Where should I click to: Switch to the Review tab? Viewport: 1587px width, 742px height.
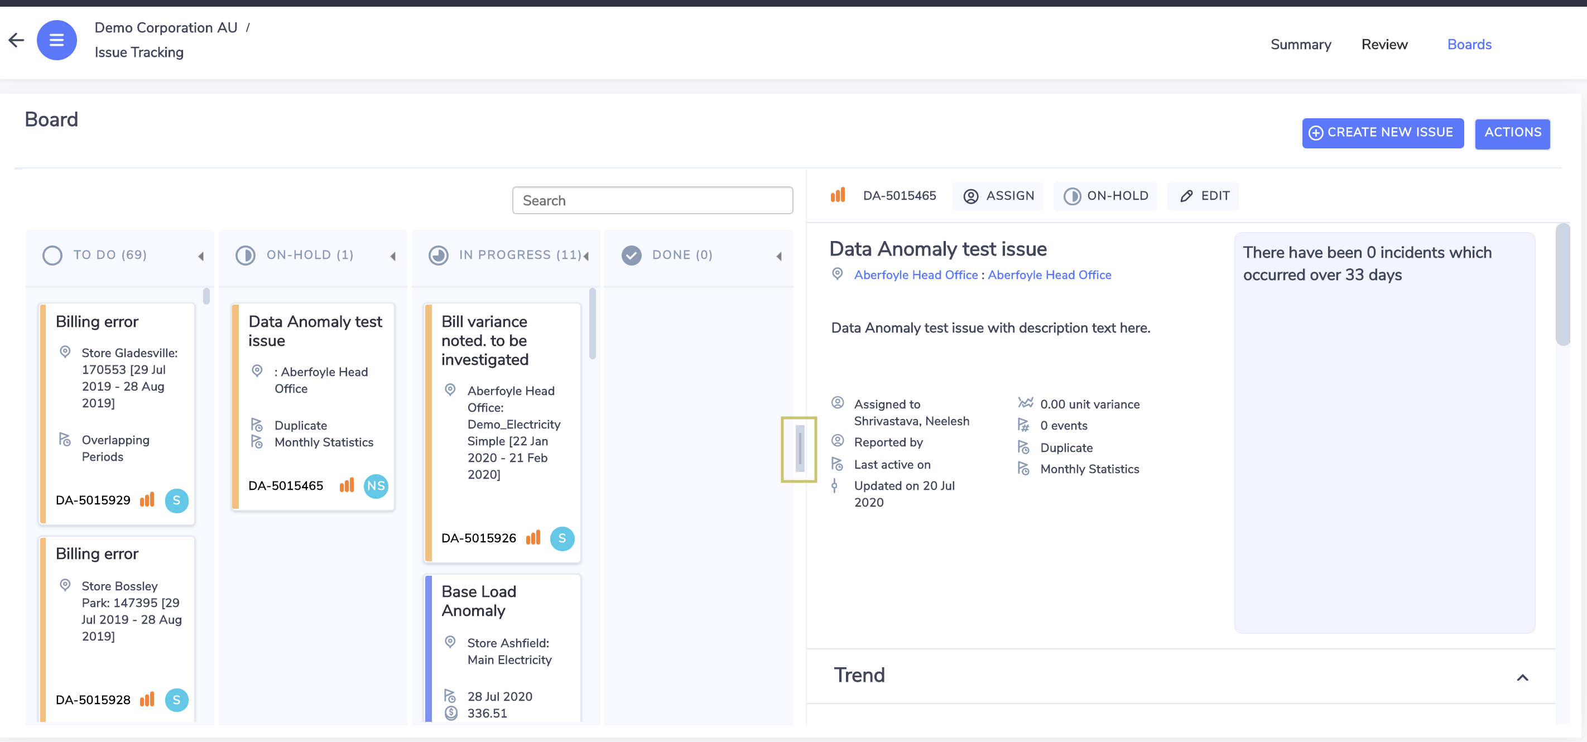coord(1384,44)
